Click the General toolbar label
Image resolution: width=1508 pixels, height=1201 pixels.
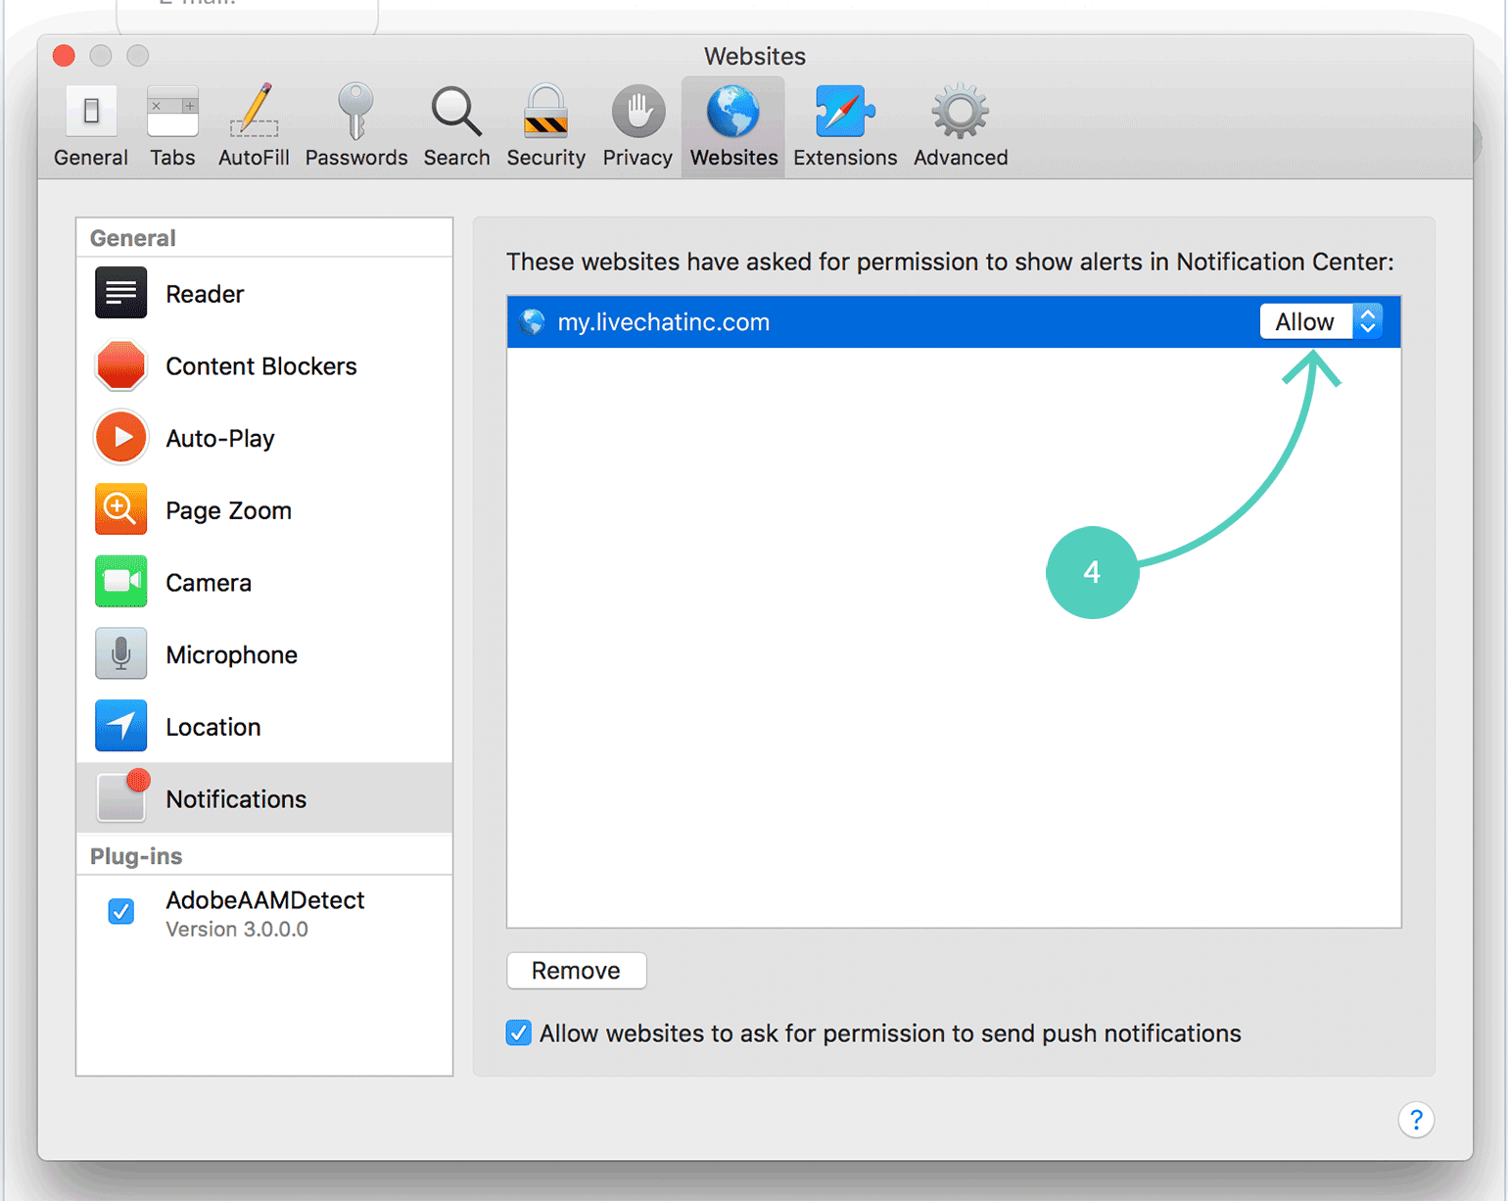click(x=91, y=158)
